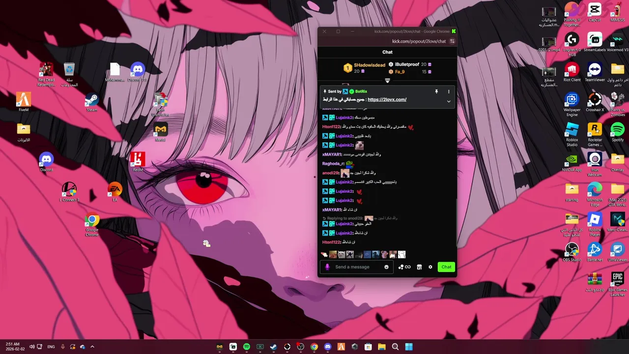Open NVIDIA App desktop shortcut
This screenshot has width=629, height=354.
(572, 163)
